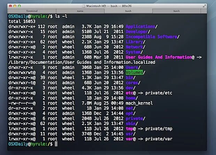Click the 'opt' directory name
Image resolution: width=216 pixels, height=155 pixels.
tap(129, 113)
